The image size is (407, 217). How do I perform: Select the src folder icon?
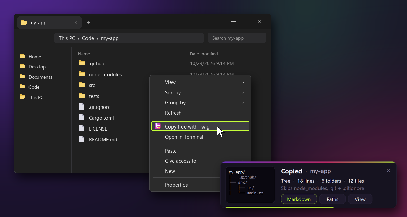pos(82,85)
